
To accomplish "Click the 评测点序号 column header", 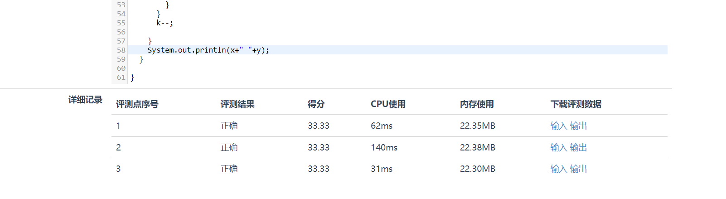I will click(137, 104).
